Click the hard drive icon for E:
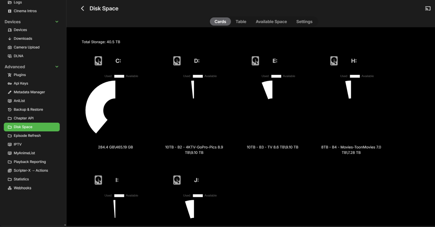 click(x=255, y=61)
